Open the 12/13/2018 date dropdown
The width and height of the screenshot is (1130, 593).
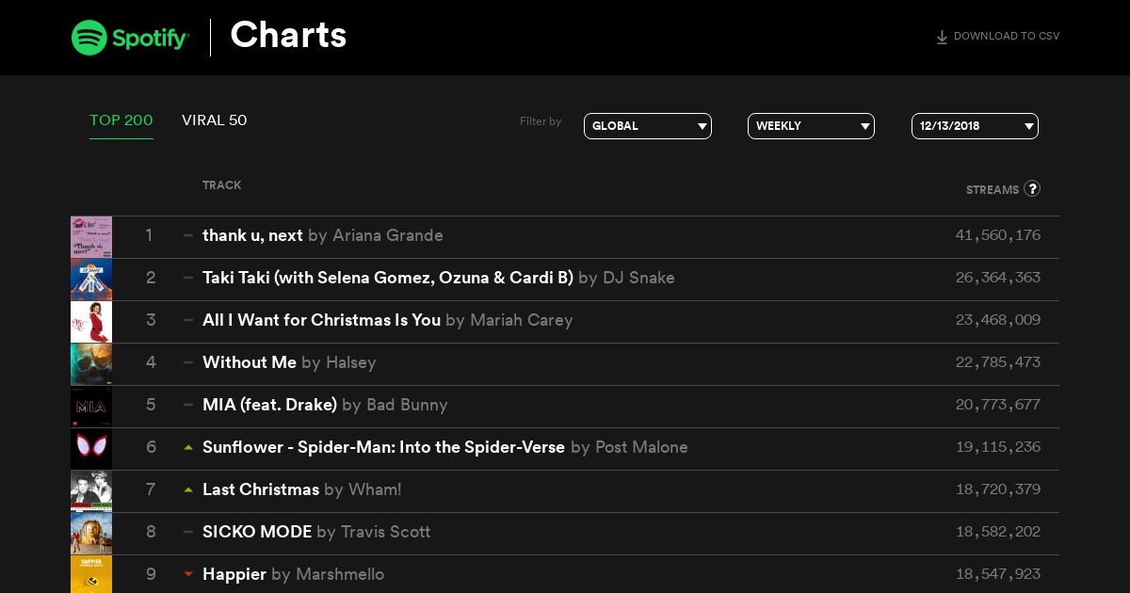[x=975, y=126]
